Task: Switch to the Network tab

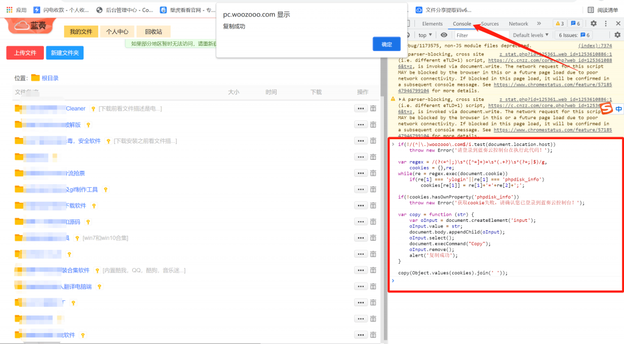Action: (519, 24)
